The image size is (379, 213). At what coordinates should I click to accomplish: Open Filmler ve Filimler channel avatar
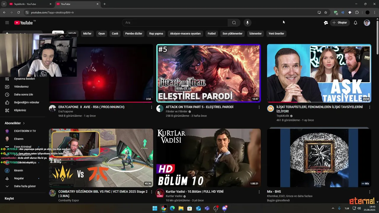tap(160, 108)
